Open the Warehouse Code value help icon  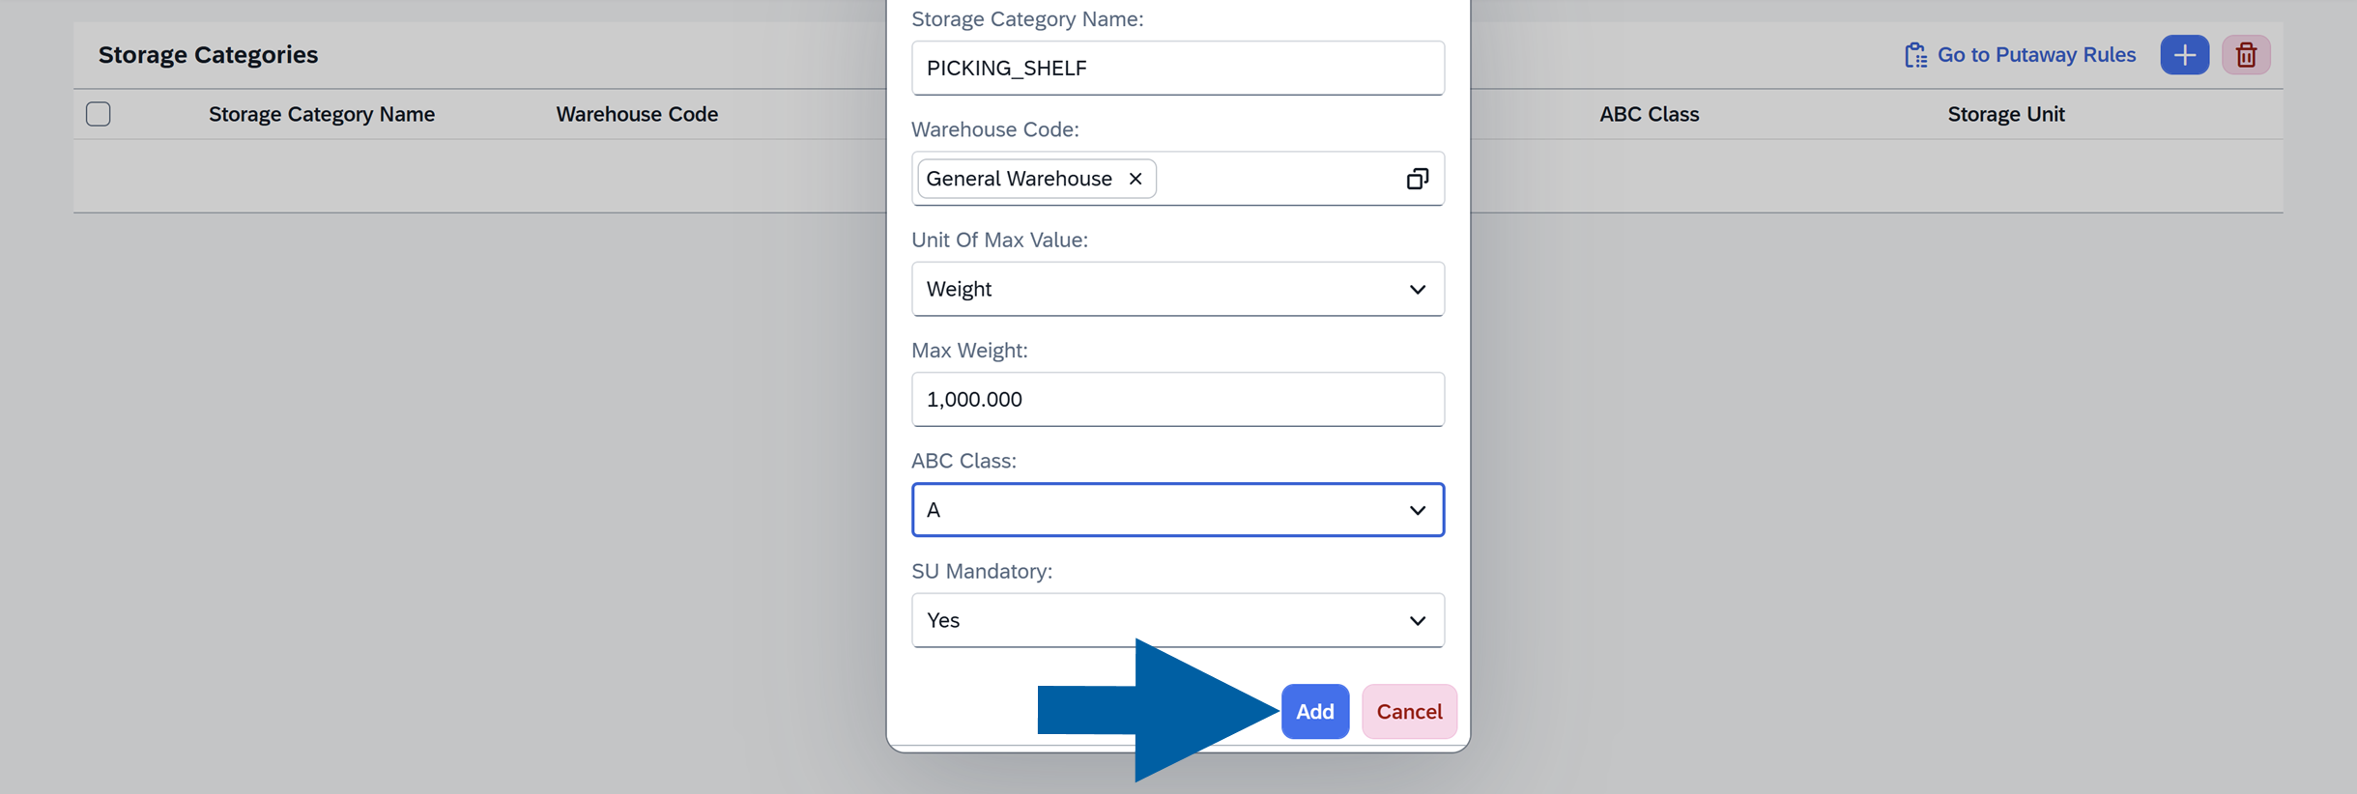(1417, 179)
